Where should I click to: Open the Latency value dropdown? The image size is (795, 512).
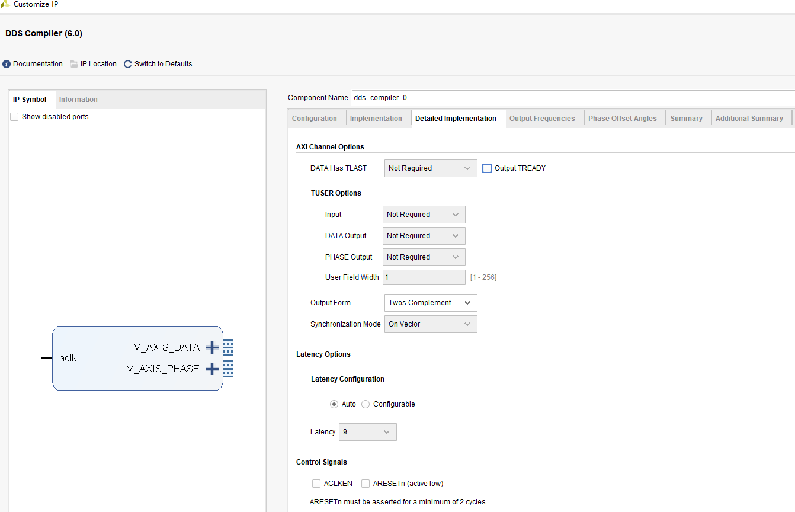point(368,432)
